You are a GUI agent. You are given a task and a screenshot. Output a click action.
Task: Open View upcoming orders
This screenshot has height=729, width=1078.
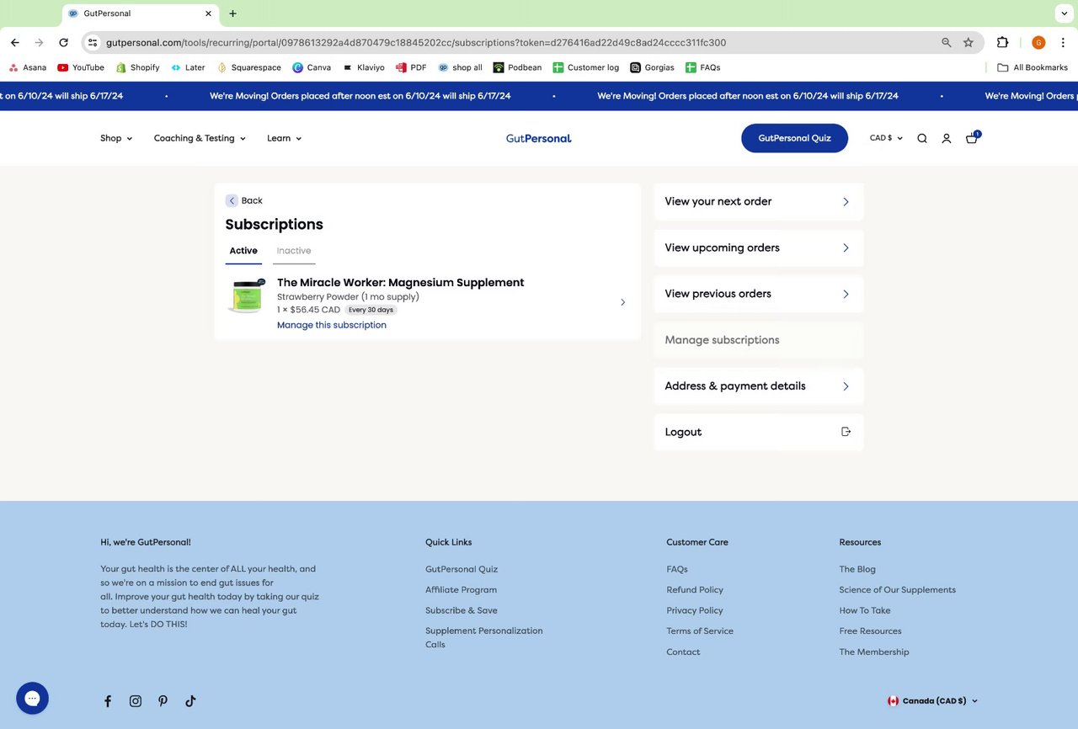tap(759, 247)
